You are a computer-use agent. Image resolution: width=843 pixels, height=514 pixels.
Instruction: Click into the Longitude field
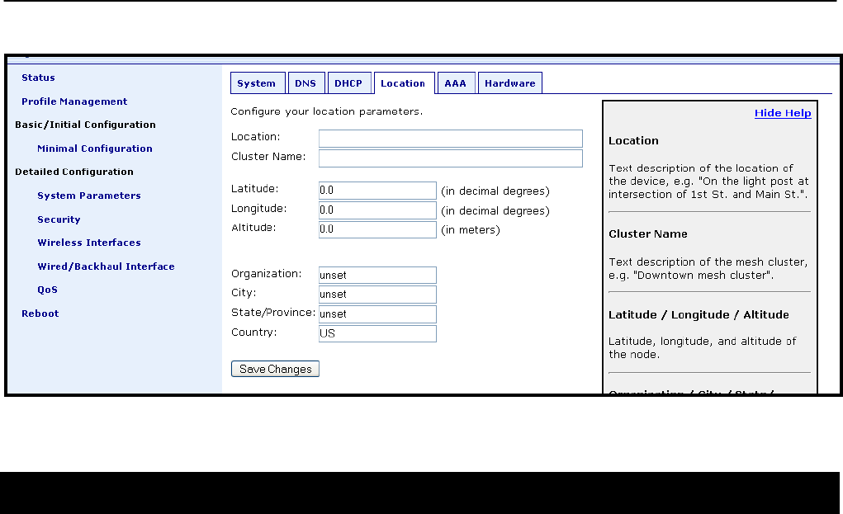pos(377,210)
